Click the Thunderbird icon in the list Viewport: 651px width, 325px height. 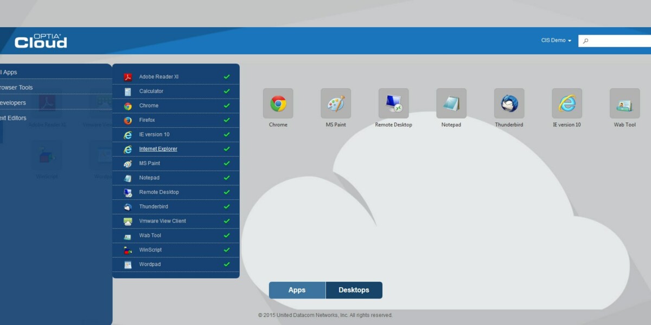[x=128, y=207]
